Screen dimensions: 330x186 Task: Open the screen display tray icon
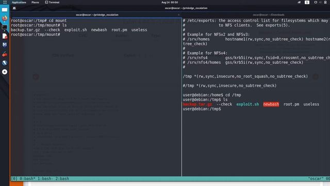click(316, 2)
